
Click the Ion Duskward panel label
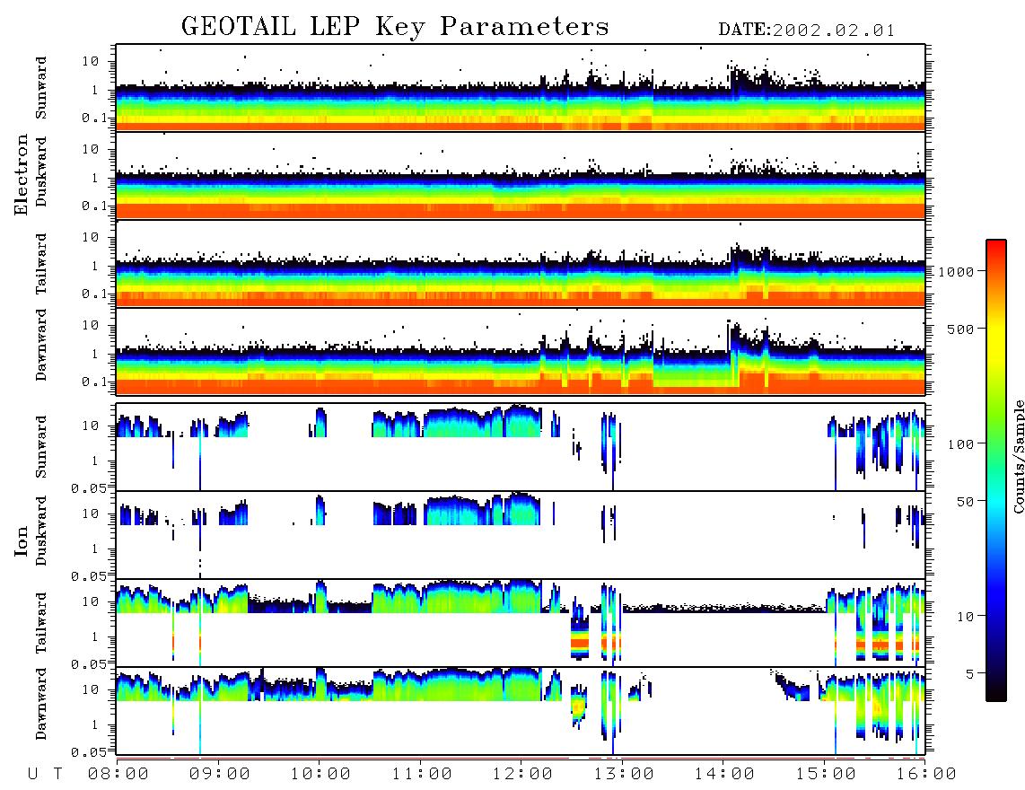click(x=41, y=531)
